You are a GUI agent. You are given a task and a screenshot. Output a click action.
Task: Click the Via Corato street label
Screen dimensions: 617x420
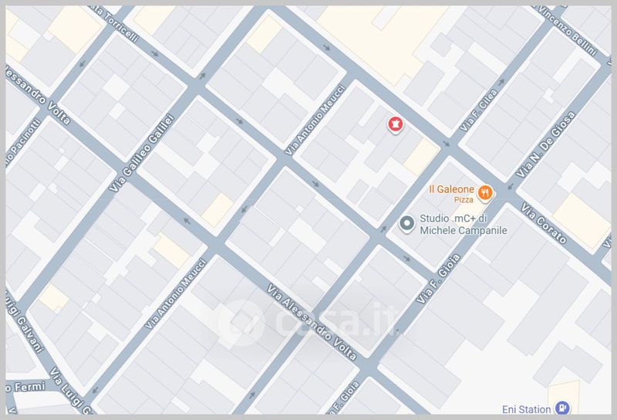coord(544,223)
